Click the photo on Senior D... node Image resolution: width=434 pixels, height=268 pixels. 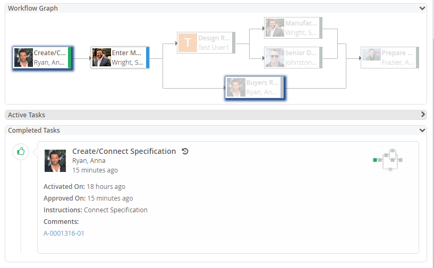(275, 57)
